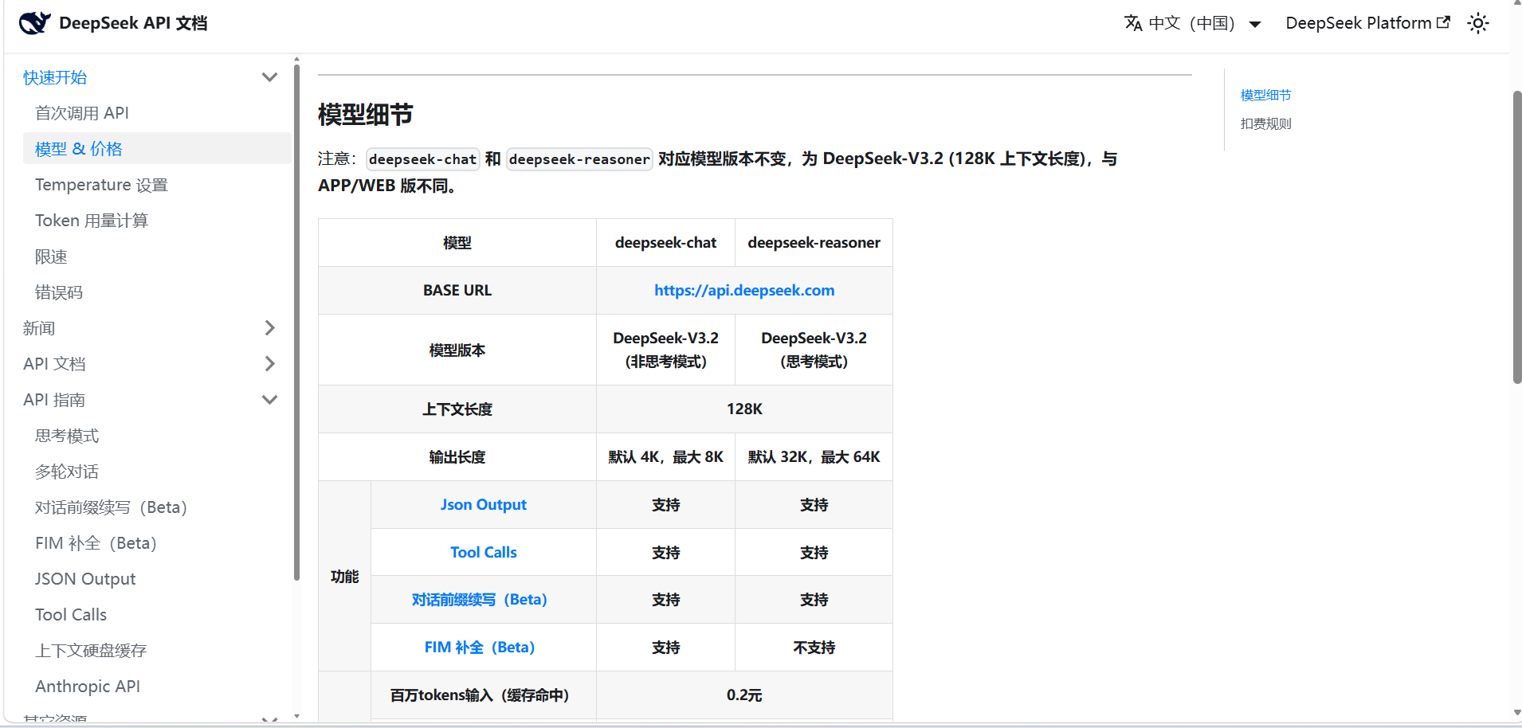Click the sidebar scroll-down arrow
1522x728 pixels.
coord(296,716)
